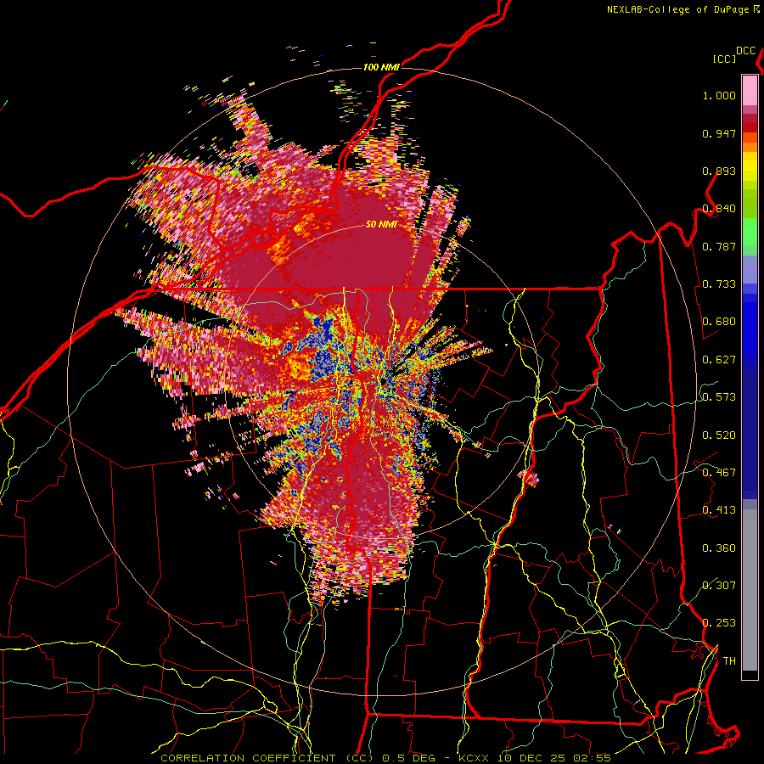Click the 0.947 value on the color scale

(x=719, y=133)
